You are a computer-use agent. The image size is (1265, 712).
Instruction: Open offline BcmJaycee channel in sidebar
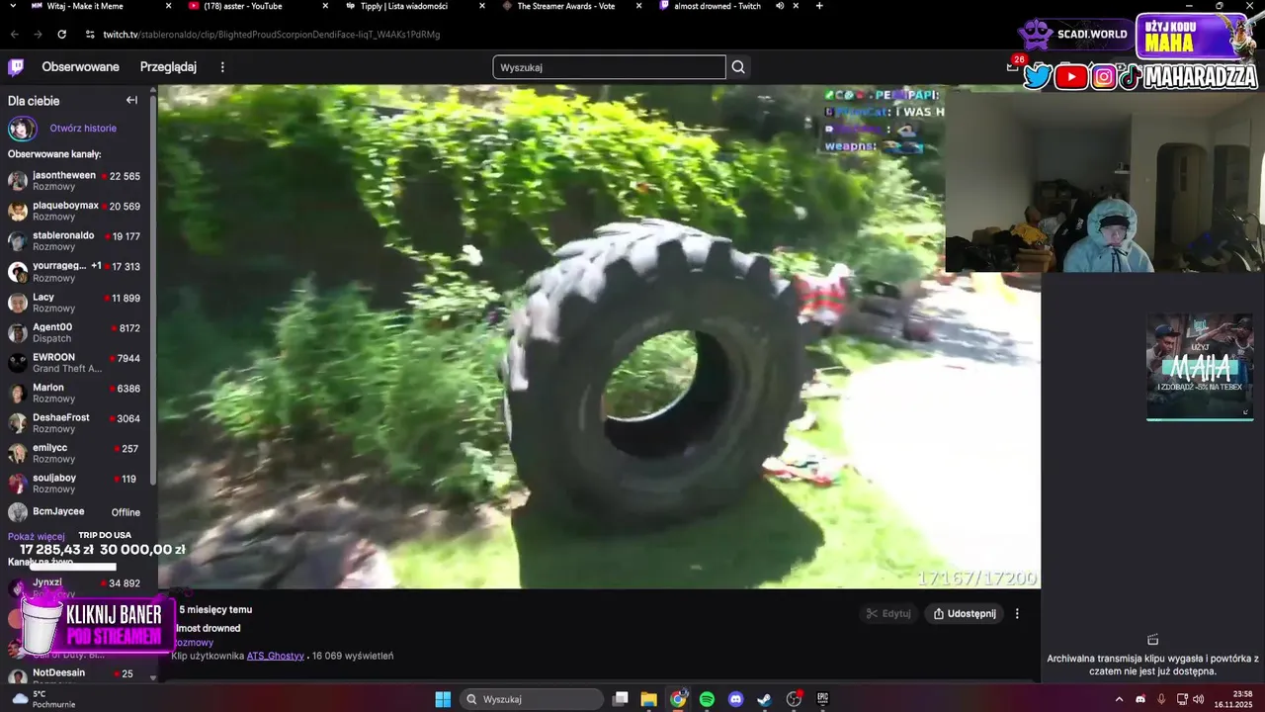point(75,512)
